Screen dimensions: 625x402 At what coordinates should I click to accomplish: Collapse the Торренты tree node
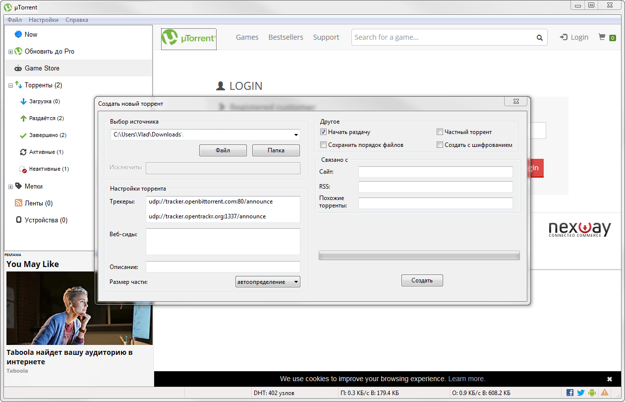(10, 85)
